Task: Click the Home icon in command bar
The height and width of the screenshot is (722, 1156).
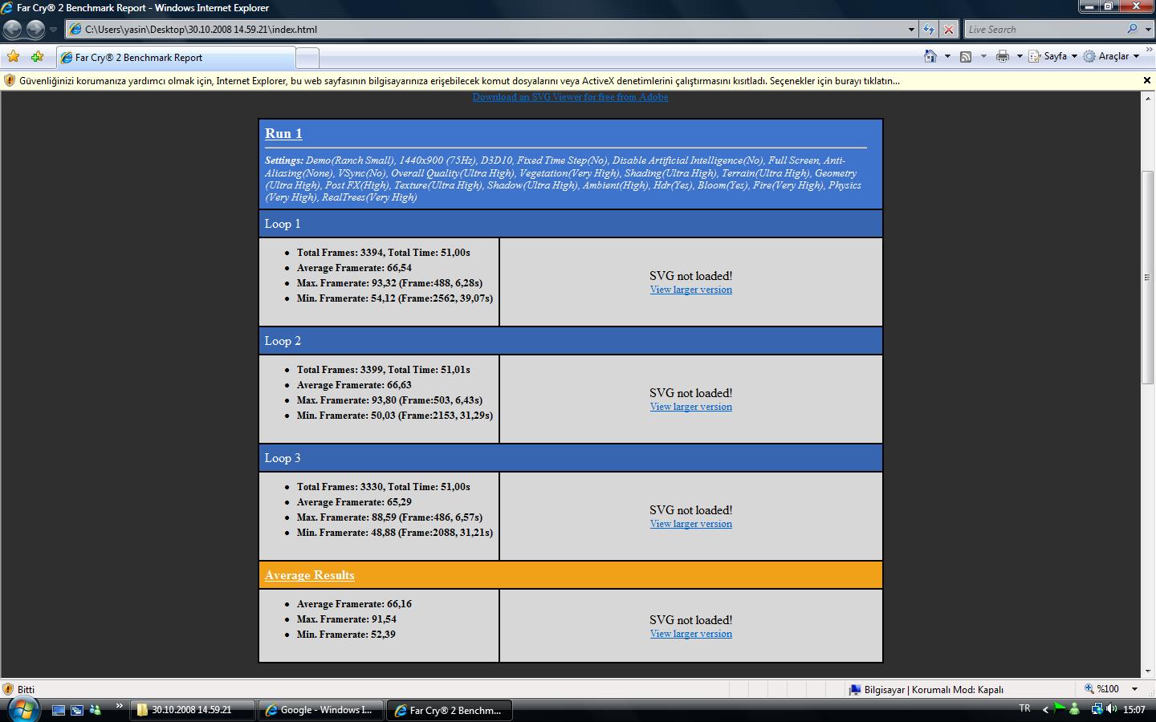Action: (930, 56)
